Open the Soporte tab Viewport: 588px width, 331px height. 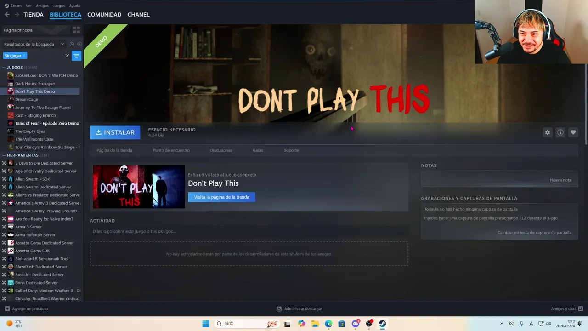(x=291, y=150)
